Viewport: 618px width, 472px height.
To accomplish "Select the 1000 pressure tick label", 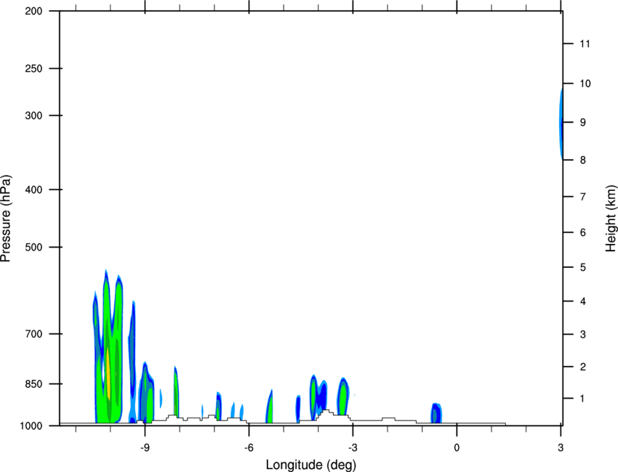I will (31, 426).
